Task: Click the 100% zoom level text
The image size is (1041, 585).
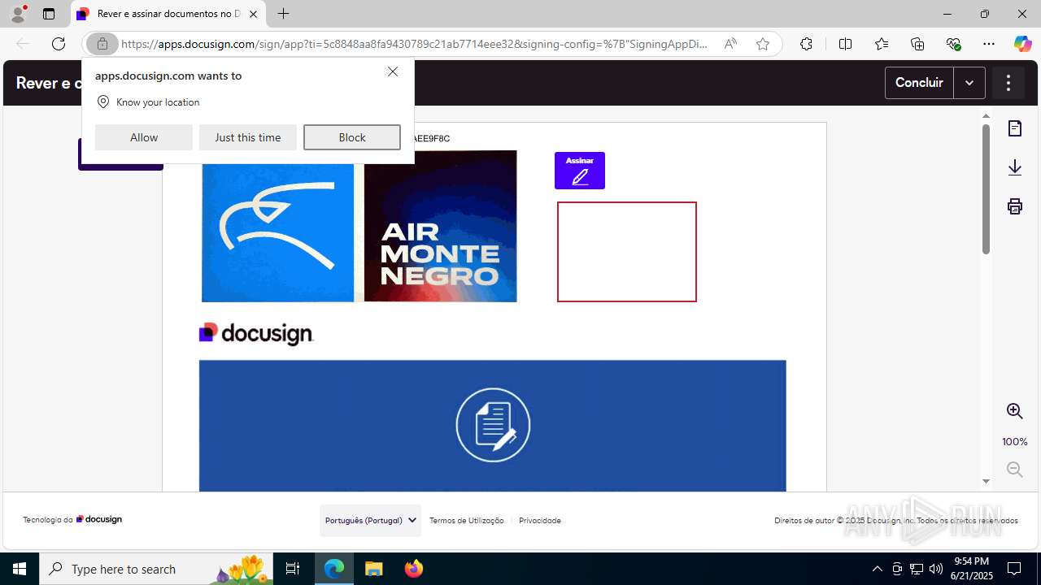Action: tap(1015, 442)
